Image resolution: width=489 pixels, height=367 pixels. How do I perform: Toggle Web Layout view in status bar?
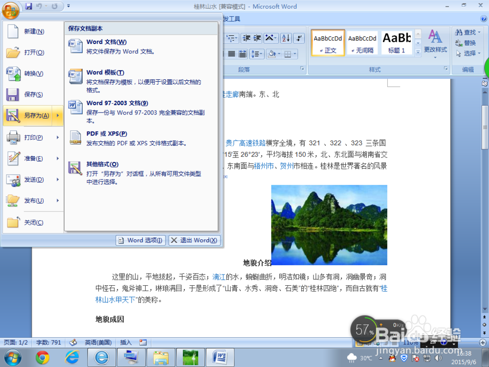click(376, 344)
